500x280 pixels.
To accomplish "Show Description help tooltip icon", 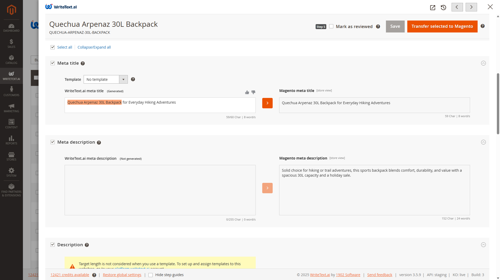I will (x=87, y=245).
